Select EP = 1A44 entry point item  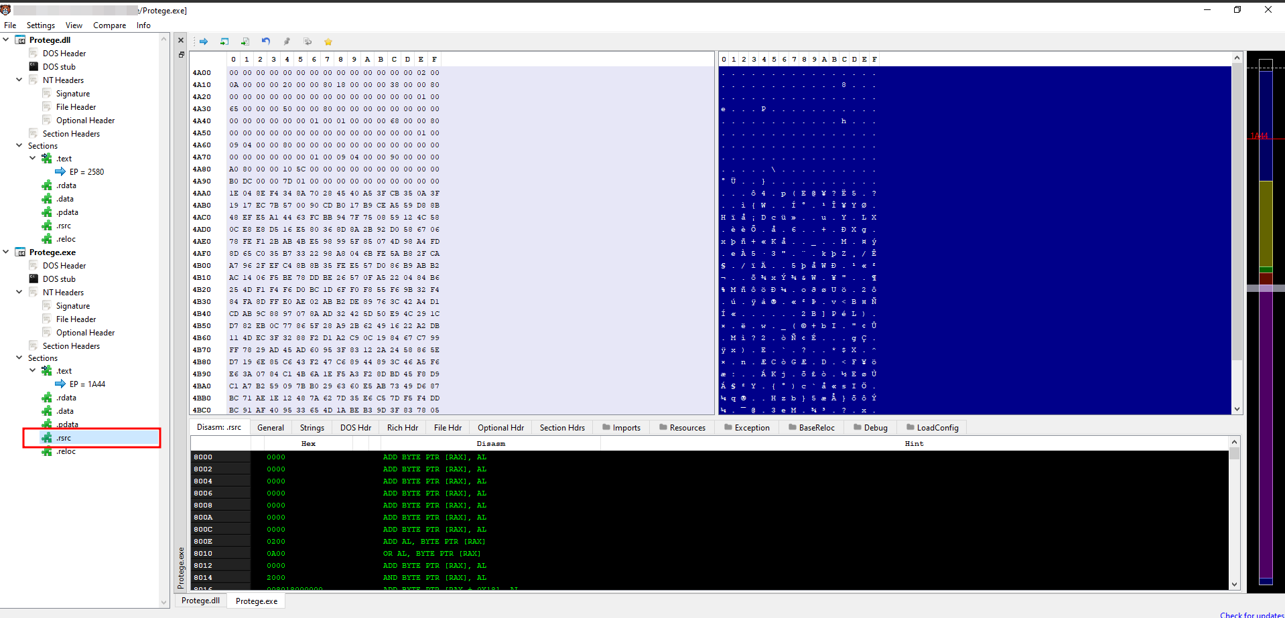pos(87,384)
